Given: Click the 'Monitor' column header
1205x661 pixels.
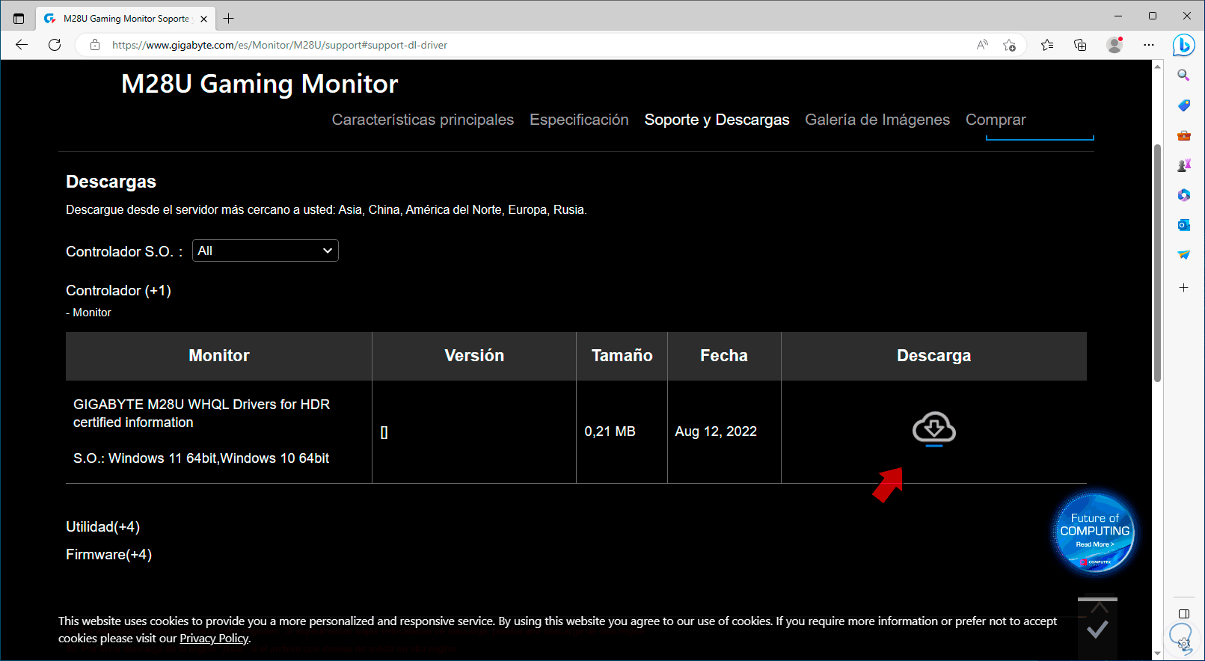Looking at the screenshot, I should coord(219,356).
